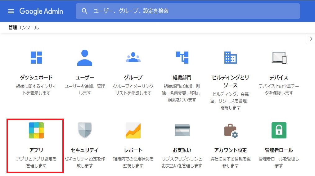Viewport: 315px width, 176px height.
Task: Click the Google Admin logo
Action: tap(41, 11)
